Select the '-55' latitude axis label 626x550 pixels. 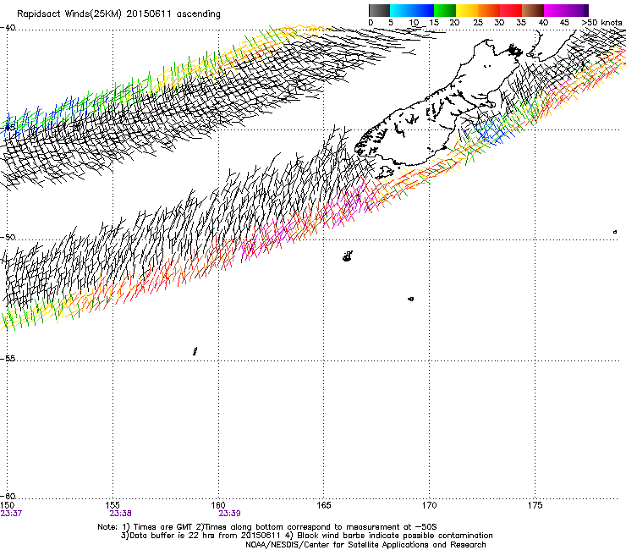coord(8,359)
